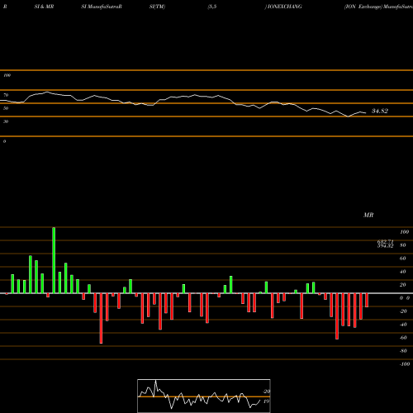
Task: Click the value 394.32 beside MR axis
Action: (385, 246)
